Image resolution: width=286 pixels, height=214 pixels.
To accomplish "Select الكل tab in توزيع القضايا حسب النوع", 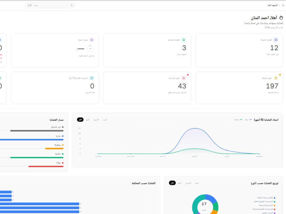I will [x=172, y=183].
